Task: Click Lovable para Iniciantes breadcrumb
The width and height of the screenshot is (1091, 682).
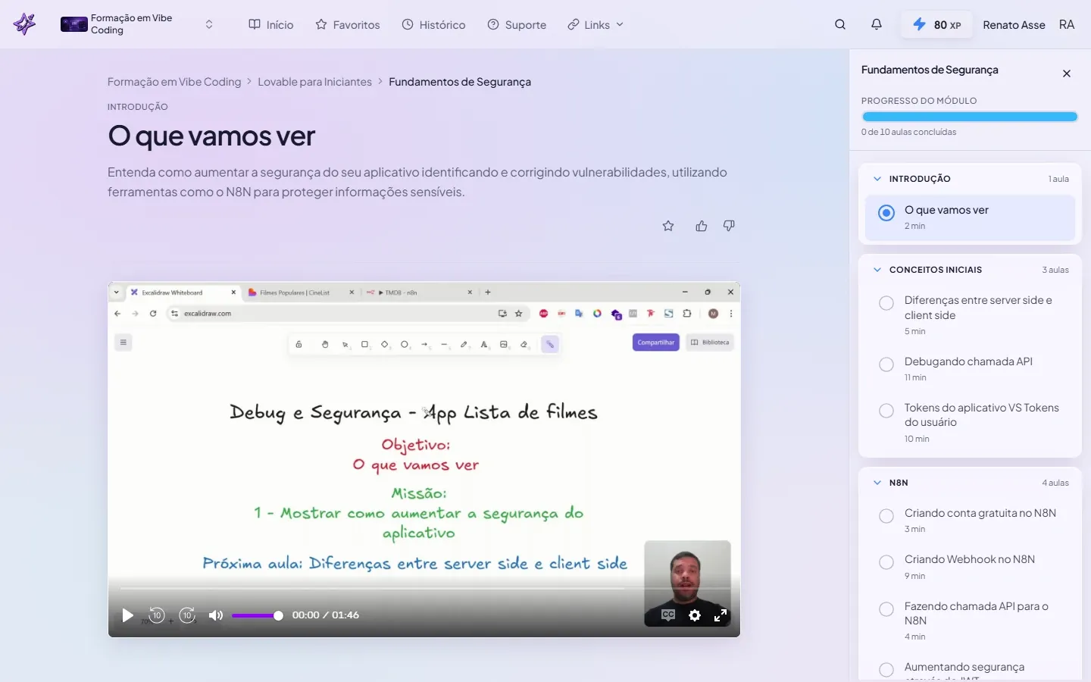Action: coord(314,82)
